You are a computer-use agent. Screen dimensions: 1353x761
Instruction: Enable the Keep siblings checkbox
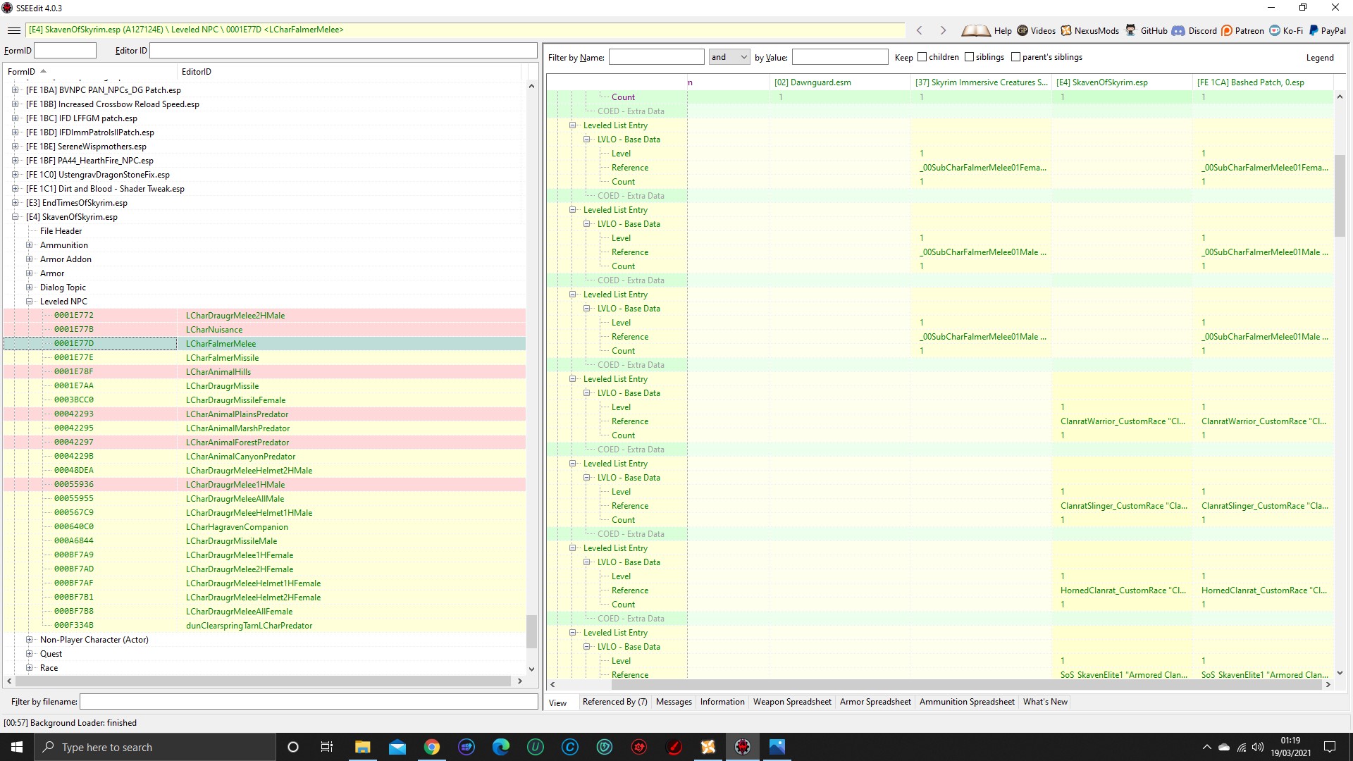(x=969, y=57)
